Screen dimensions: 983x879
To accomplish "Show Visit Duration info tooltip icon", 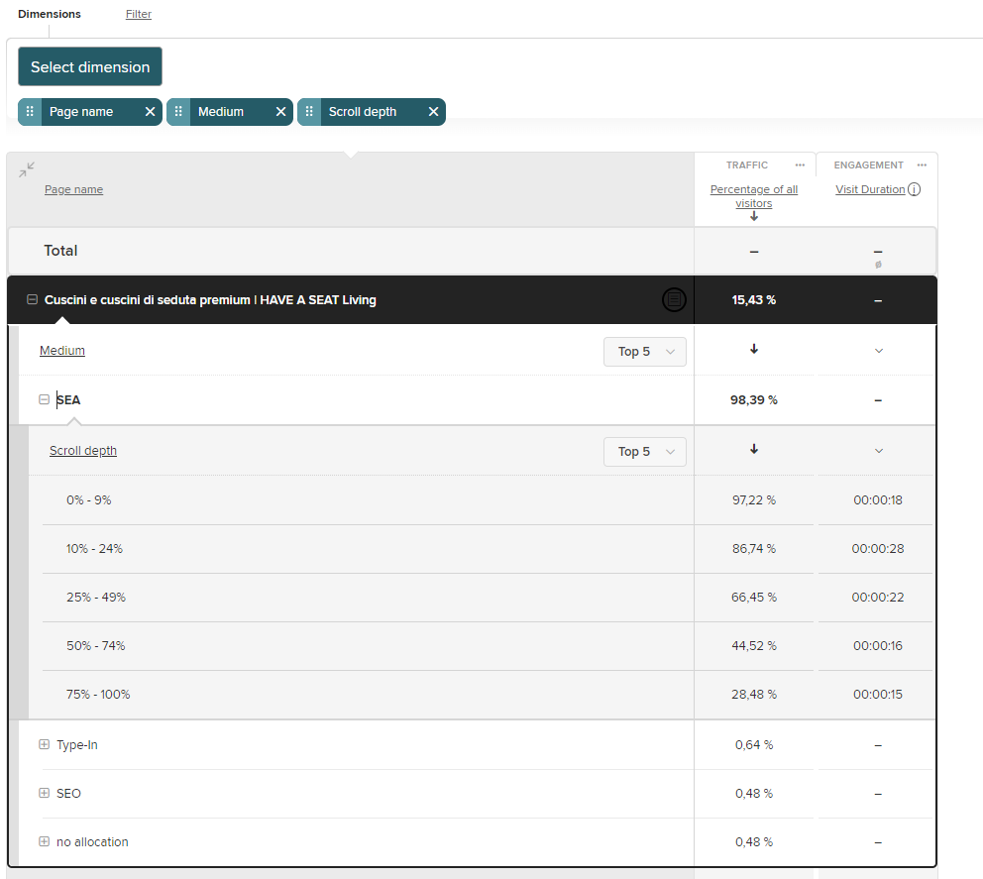I will pos(914,189).
